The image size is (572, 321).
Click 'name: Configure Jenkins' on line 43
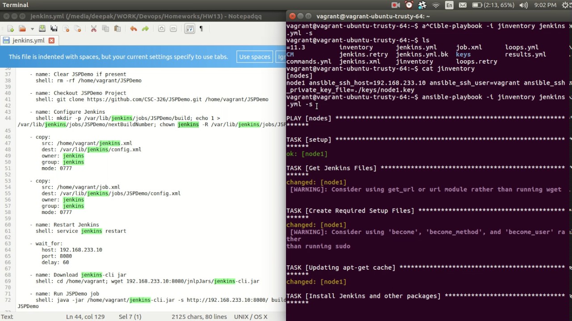(x=70, y=112)
